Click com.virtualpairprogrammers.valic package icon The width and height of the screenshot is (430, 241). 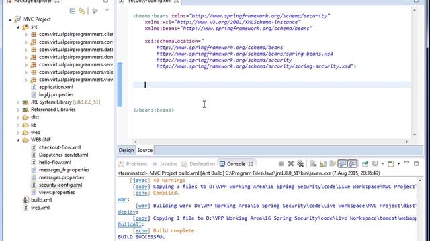[x=34, y=72]
